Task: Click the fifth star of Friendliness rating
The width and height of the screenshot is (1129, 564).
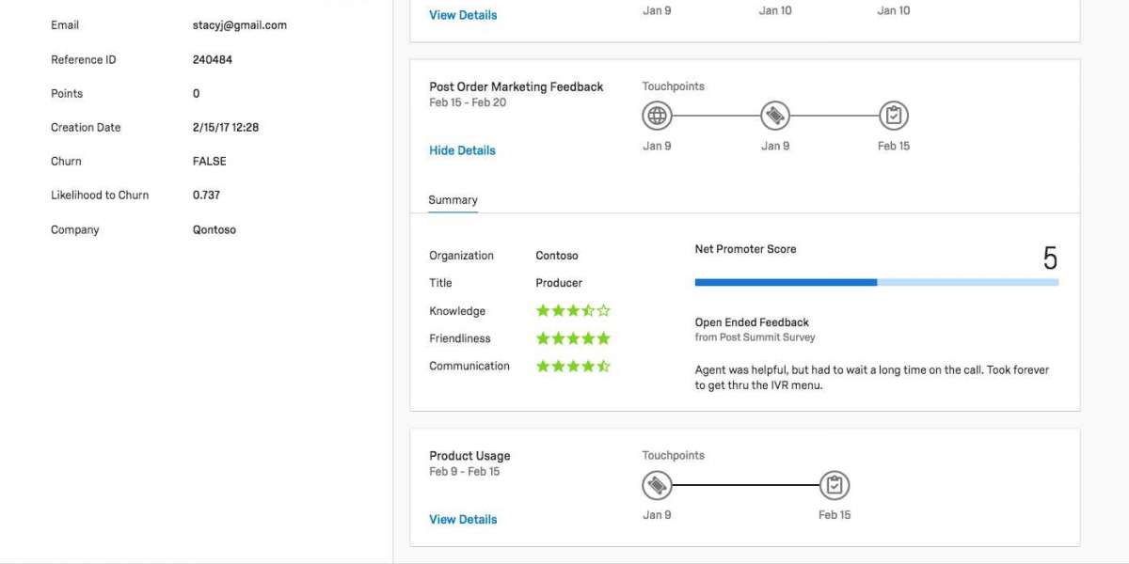Action: point(604,338)
